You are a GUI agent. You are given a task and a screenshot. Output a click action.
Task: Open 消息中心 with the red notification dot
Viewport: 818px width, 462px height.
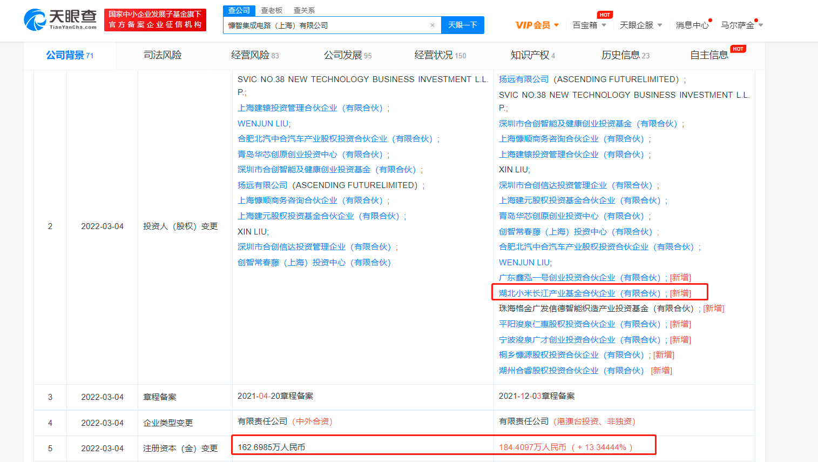click(x=692, y=24)
